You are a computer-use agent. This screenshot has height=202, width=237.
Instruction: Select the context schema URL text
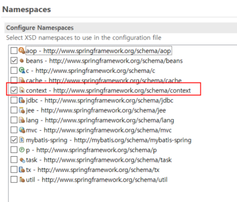click(122, 90)
